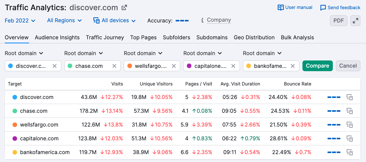The height and width of the screenshot is (162, 366).
Task: Click accuracy indicator in chase.com row
Action: pyautogui.click(x=334, y=111)
